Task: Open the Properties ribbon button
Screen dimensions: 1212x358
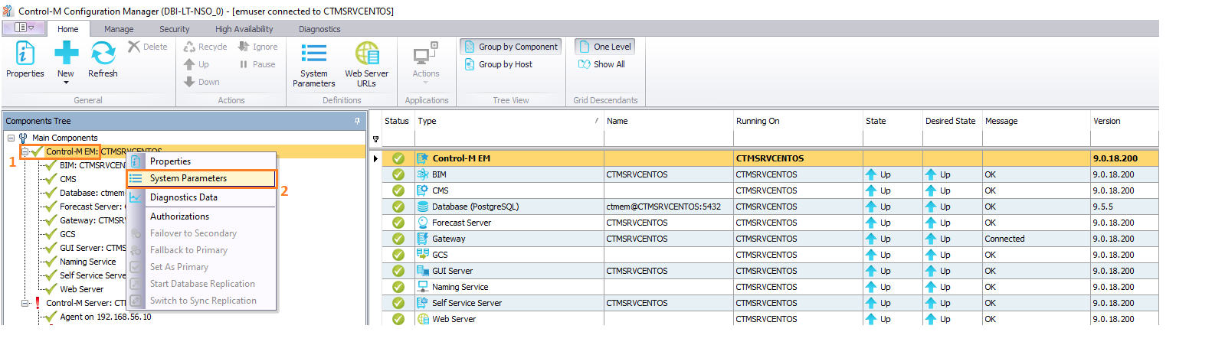Action: [x=25, y=60]
